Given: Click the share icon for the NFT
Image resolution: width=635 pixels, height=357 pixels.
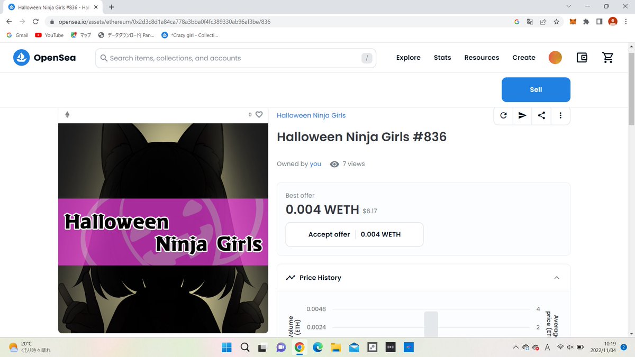Looking at the screenshot, I should [x=541, y=115].
